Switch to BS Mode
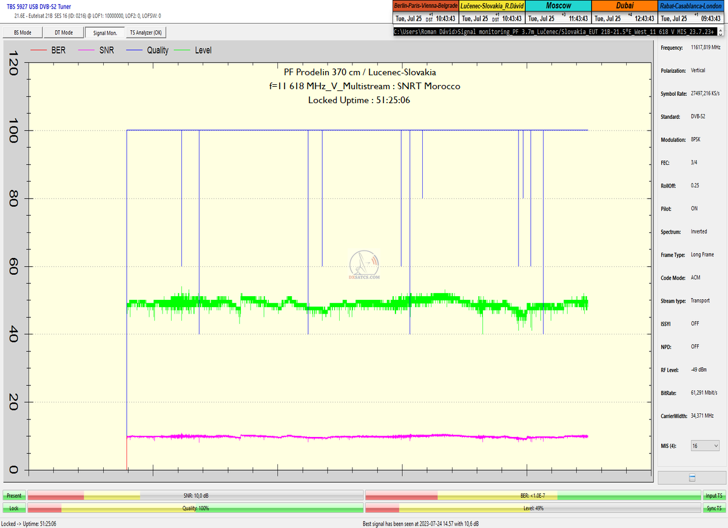 pos(22,33)
